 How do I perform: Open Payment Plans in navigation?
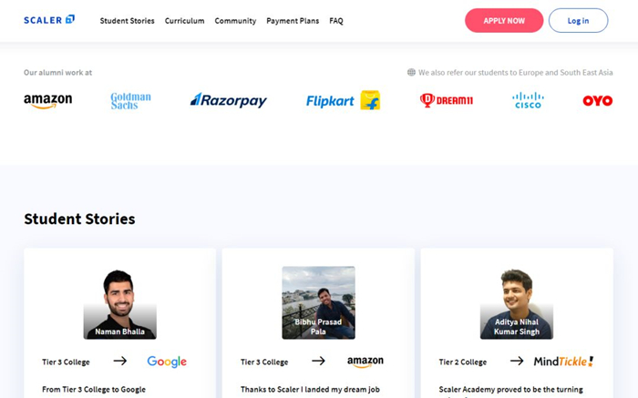pos(293,21)
